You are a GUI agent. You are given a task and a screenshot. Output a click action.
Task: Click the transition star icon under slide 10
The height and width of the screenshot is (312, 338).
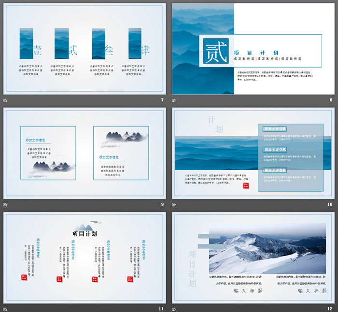click(x=174, y=205)
